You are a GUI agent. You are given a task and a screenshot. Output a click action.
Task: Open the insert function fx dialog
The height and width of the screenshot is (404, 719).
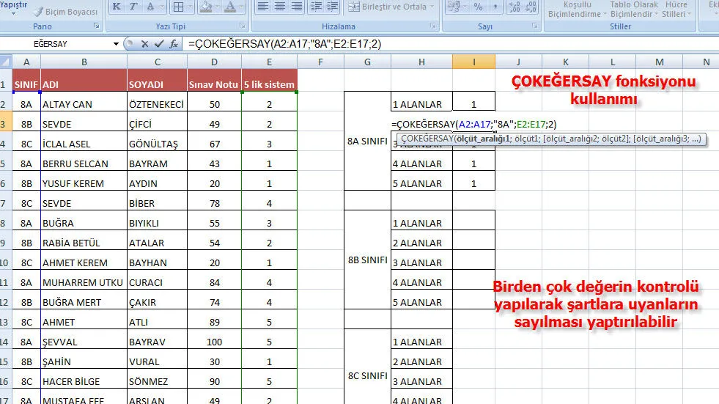pyautogui.click(x=174, y=44)
